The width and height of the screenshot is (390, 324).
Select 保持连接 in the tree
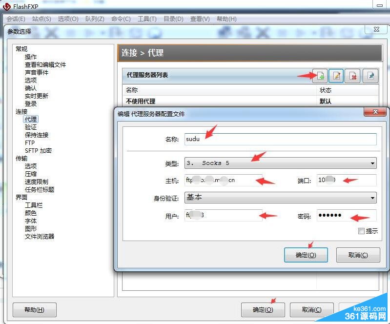[x=37, y=135]
